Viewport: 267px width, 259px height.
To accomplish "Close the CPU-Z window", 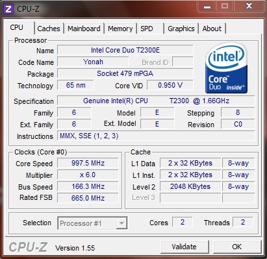I will pos(249,6).
